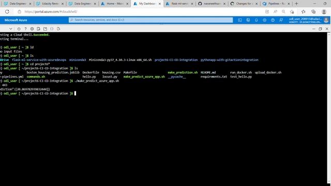Click the README.md file name
Image resolution: width=331 pixels, height=186 pixels.
[208, 72]
